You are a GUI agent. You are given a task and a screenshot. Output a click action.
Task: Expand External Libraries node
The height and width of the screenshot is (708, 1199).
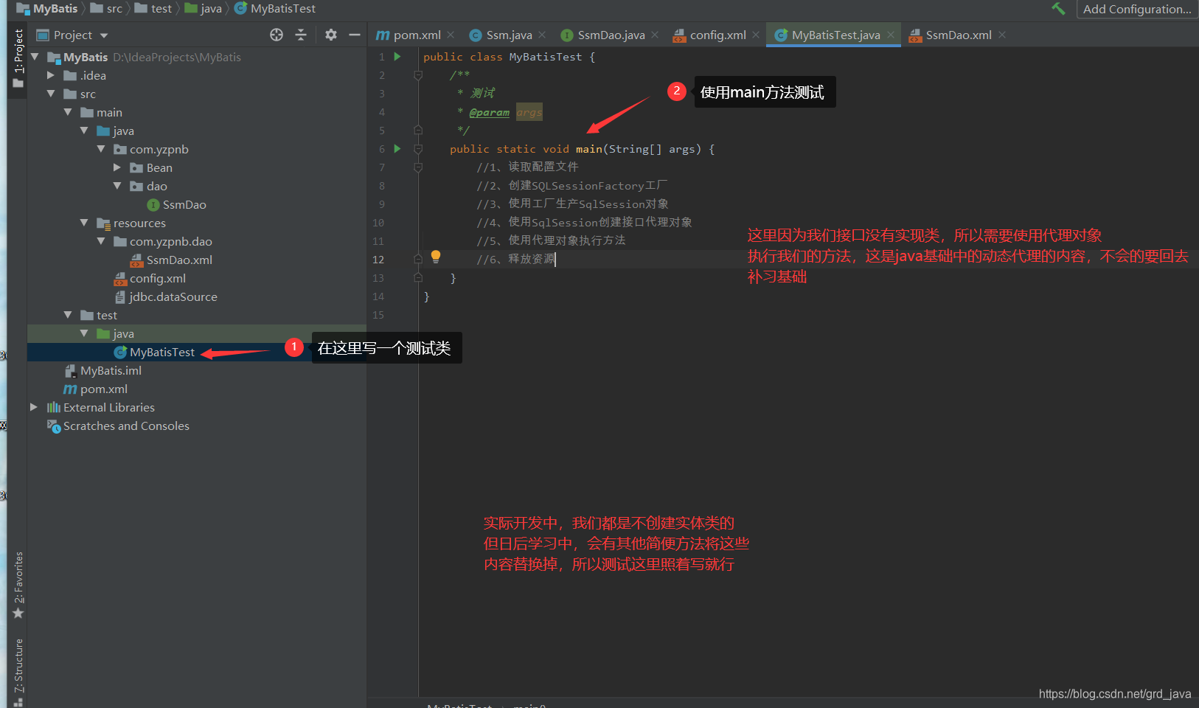tap(34, 407)
